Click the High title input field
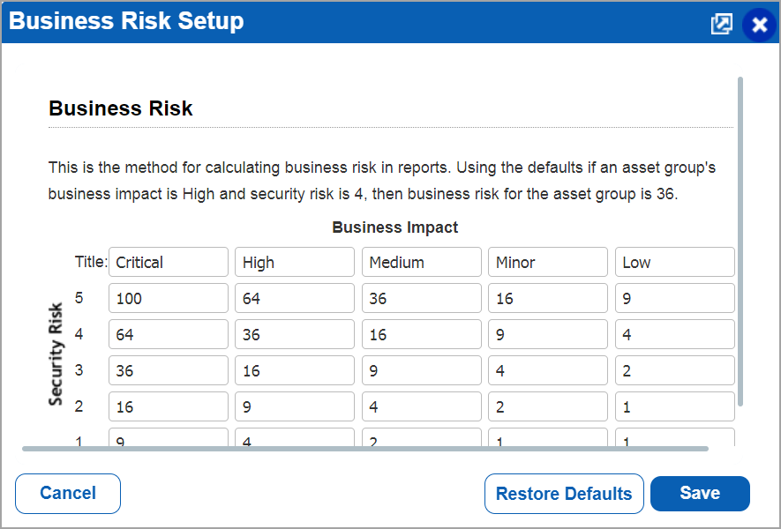 coord(295,262)
